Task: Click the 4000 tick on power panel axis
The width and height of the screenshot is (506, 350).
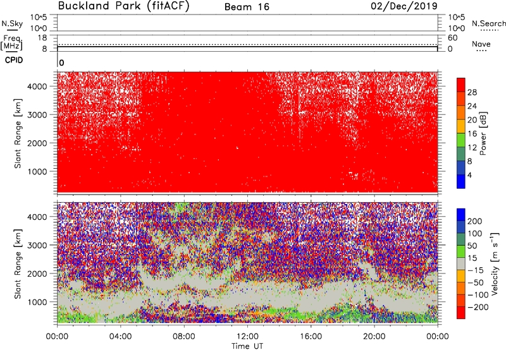Action: 37,87
